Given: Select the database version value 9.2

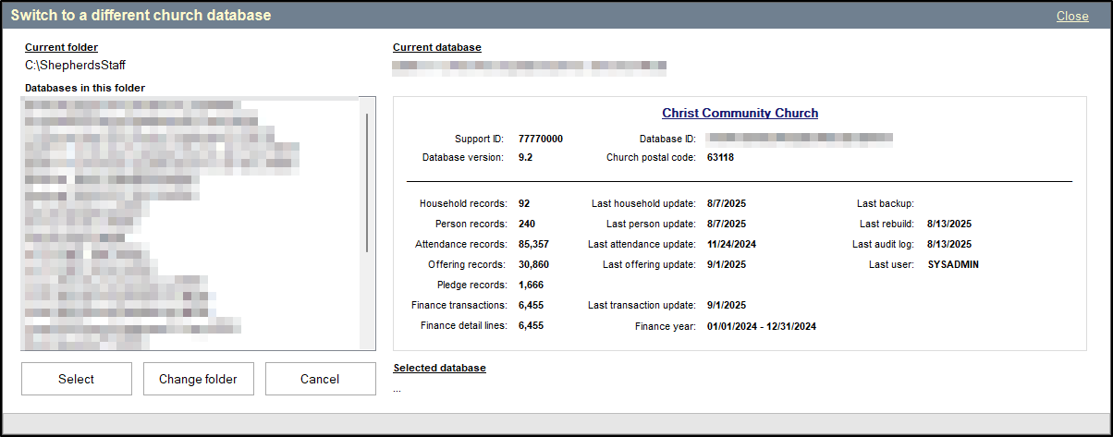Looking at the screenshot, I should [525, 158].
